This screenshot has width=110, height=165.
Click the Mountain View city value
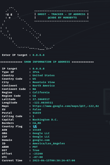(x=44, y=82)
